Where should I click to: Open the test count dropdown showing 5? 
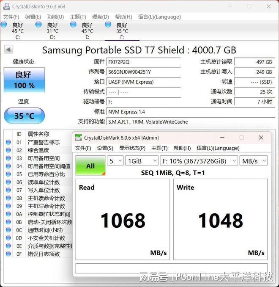click(x=115, y=161)
